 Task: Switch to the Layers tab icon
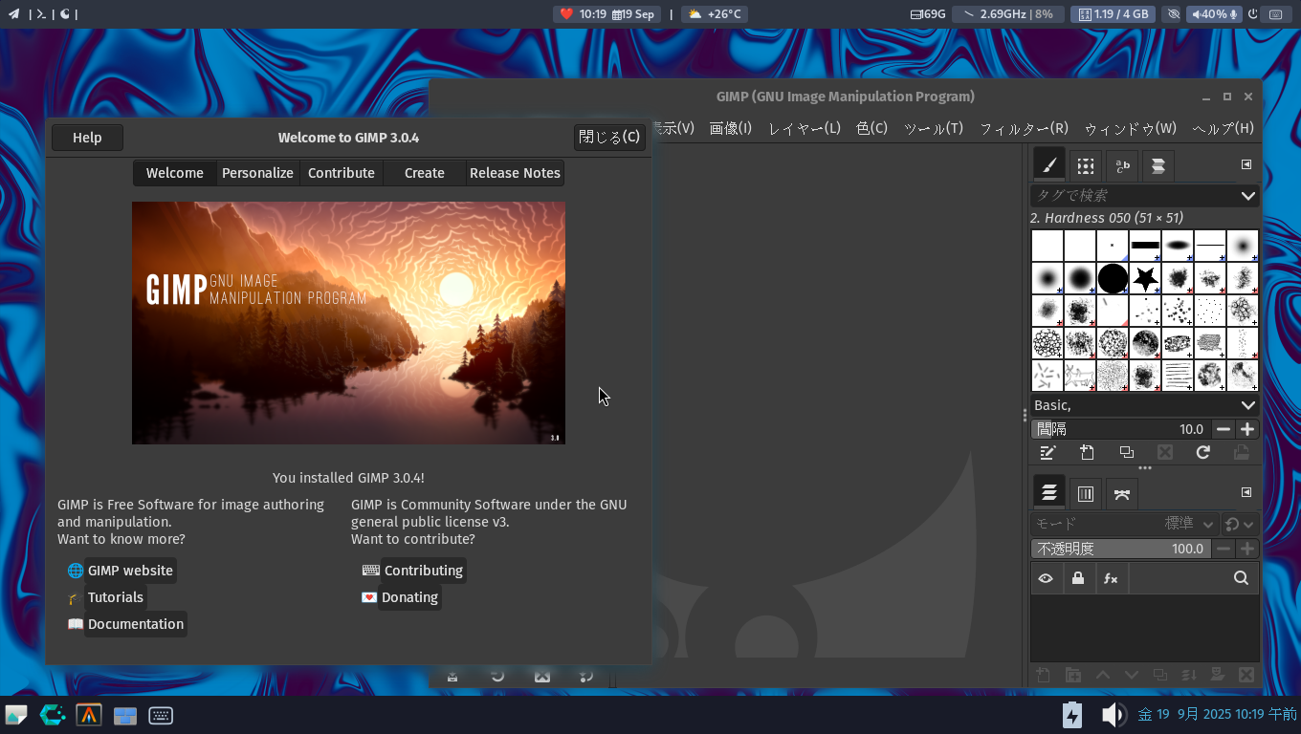coord(1049,493)
